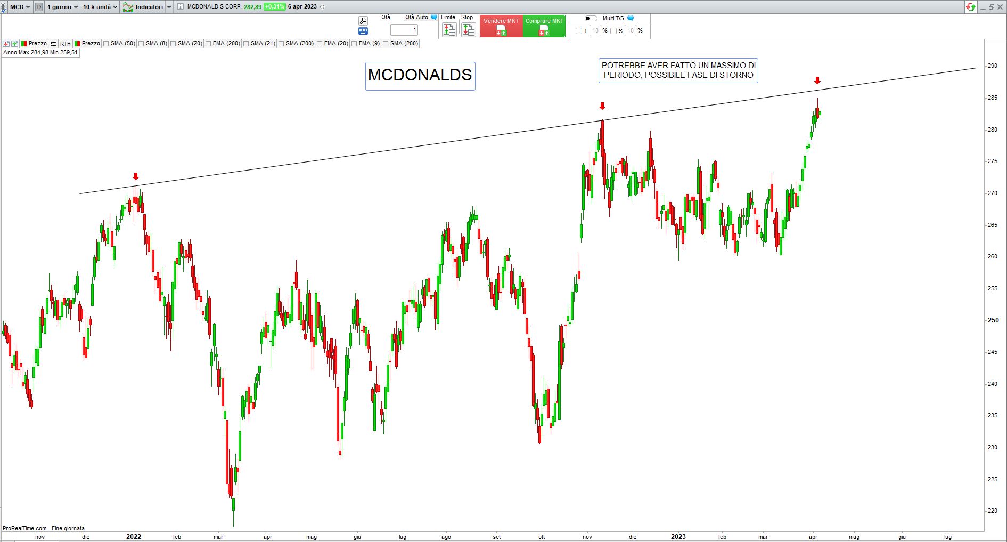Click the MCDONALDS title text box
The image size is (1007, 542).
pyautogui.click(x=420, y=76)
